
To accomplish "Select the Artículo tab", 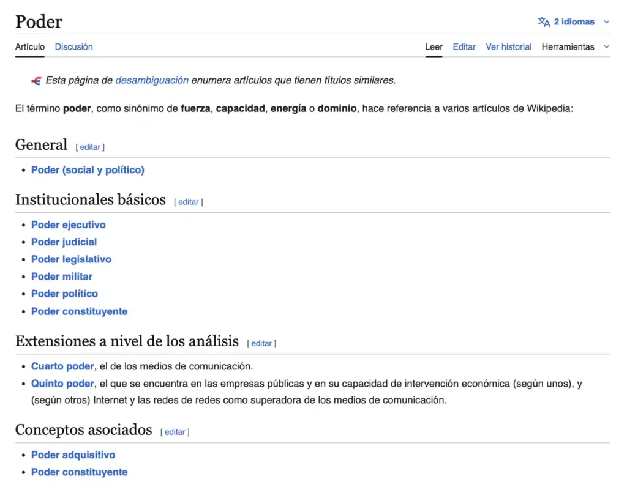I will 29,46.
